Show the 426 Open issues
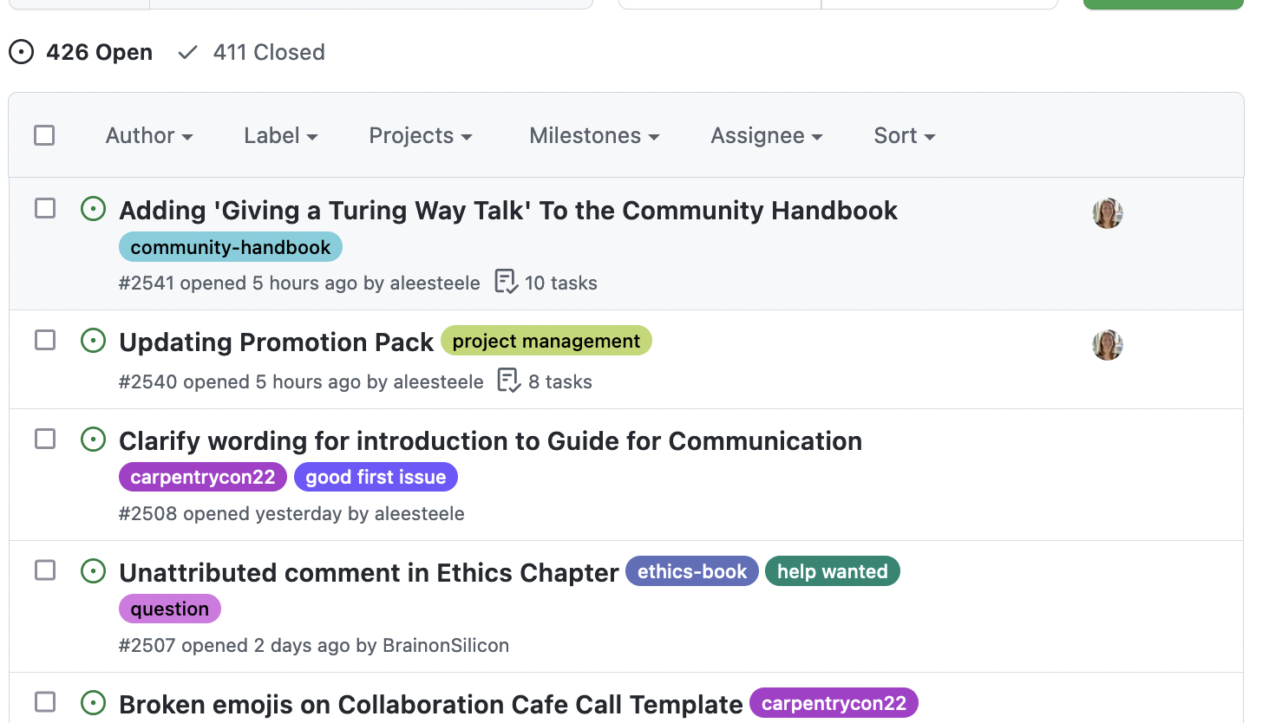 pos(81,52)
